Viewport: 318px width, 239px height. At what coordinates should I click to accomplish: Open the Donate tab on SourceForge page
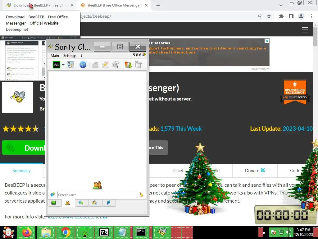pyautogui.click(x=255, y=171)
